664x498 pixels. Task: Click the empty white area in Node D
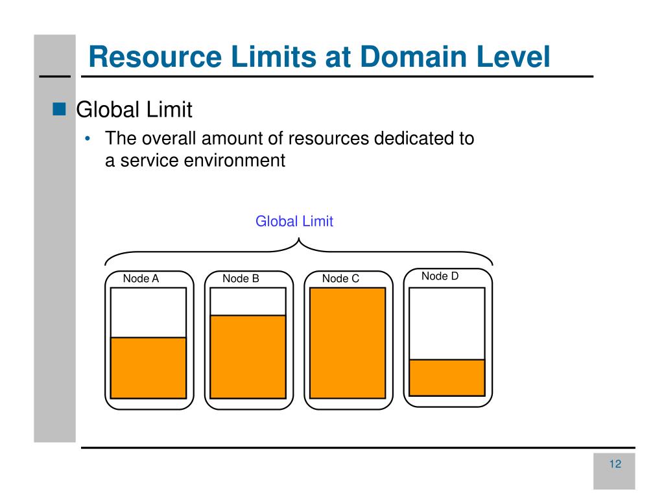tap(447, 324)
